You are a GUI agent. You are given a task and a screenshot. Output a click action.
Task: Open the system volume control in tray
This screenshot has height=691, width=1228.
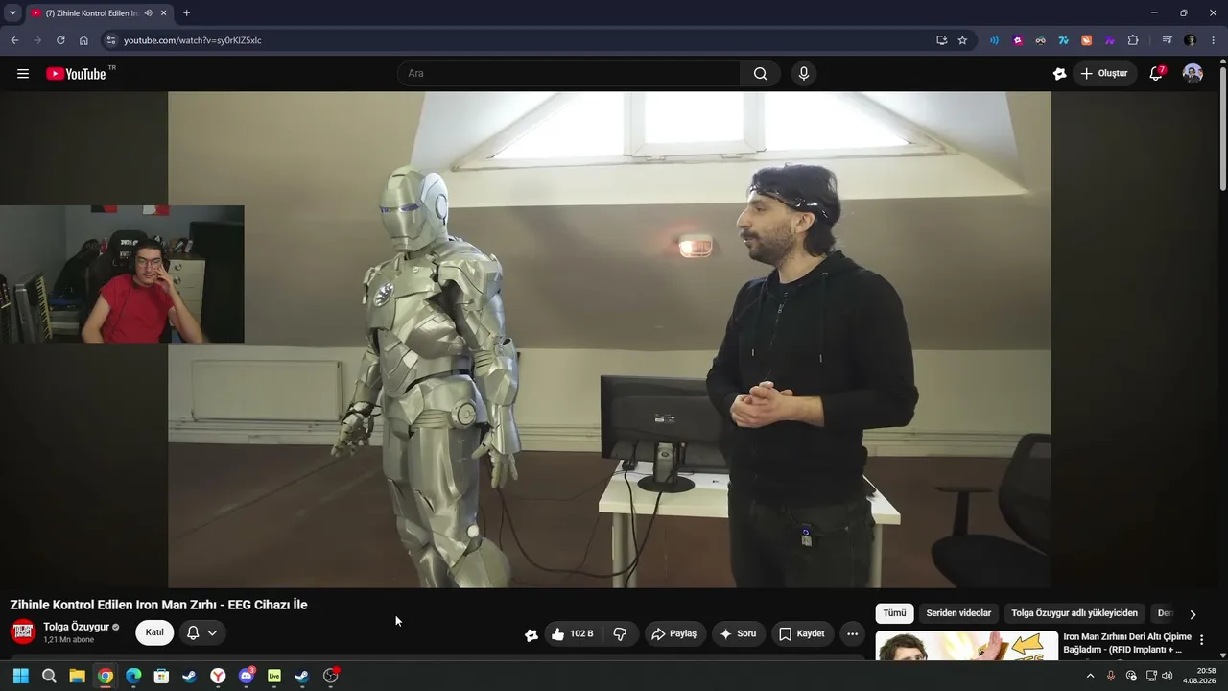(1168, 676)
